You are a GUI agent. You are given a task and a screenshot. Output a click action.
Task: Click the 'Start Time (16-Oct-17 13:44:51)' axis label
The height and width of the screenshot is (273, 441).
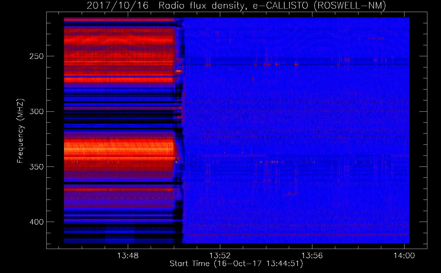(x=236, y=264)
